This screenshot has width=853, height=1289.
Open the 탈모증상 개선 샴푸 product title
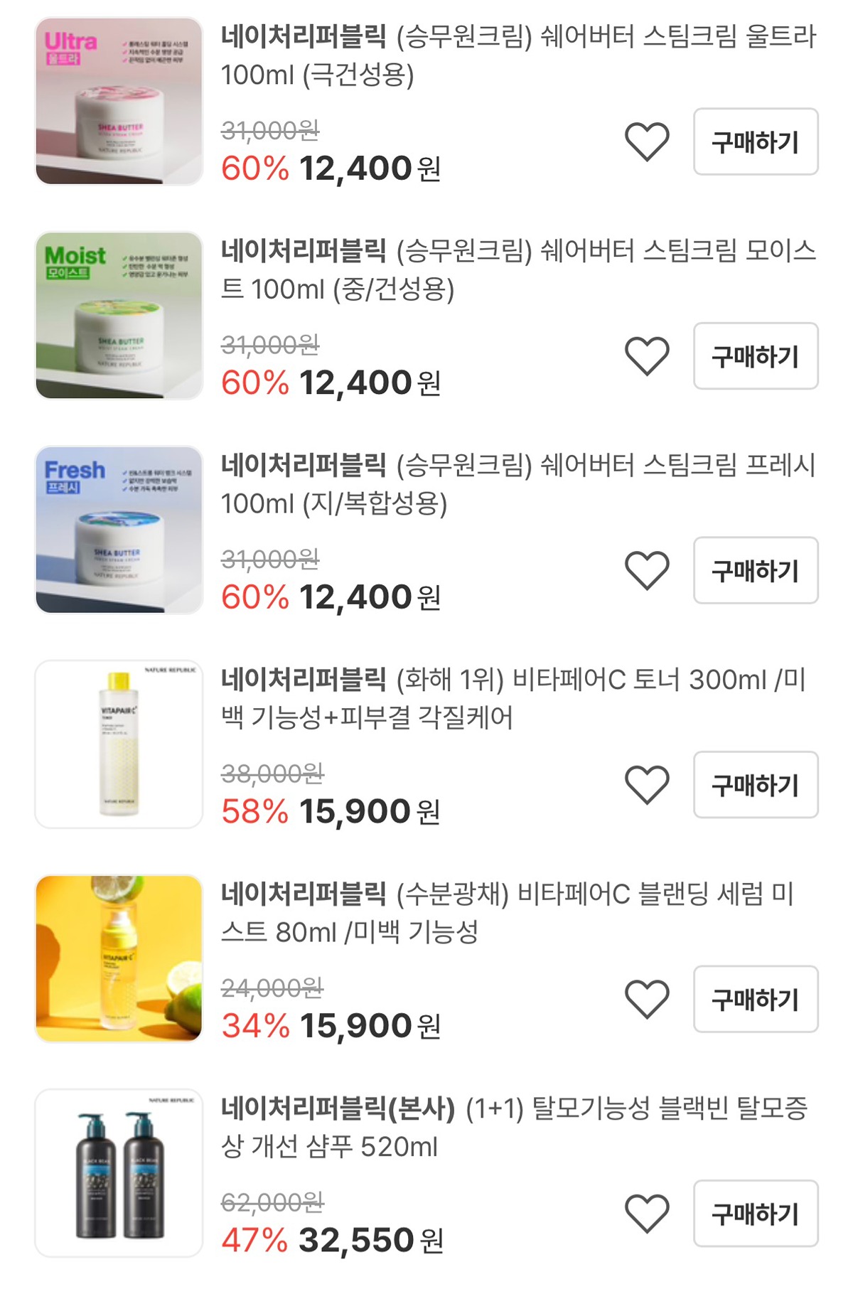pos(513,1127)
